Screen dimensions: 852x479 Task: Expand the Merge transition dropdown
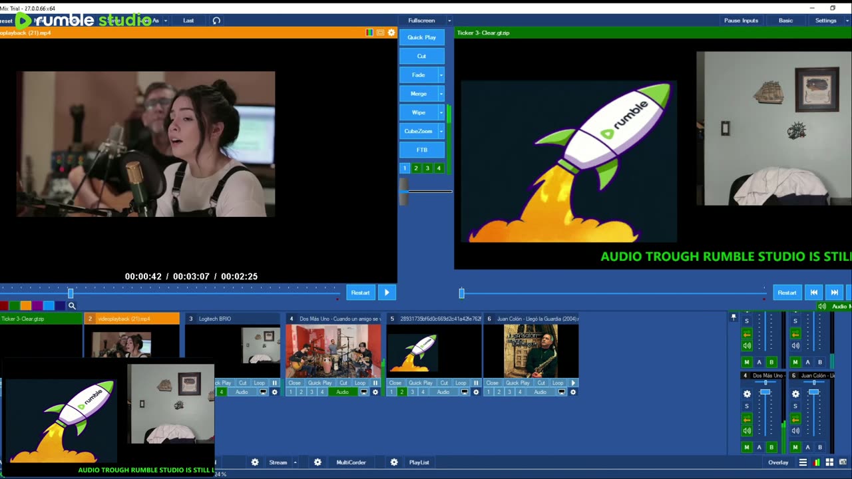441,94
